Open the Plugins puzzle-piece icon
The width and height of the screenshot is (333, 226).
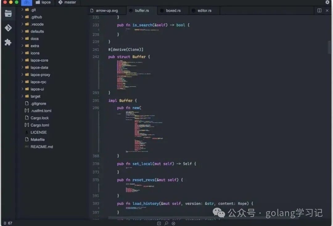coord(8,42)
